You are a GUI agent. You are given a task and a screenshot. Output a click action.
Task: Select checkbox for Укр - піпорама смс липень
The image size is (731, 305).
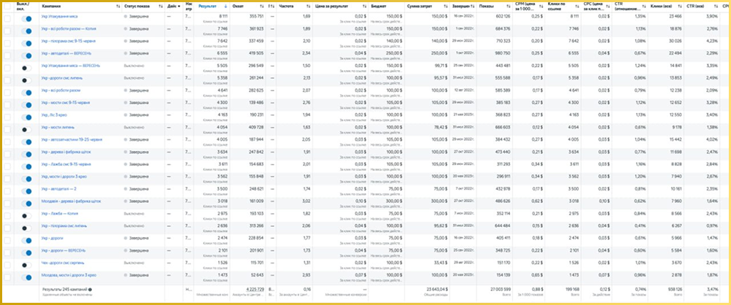7,228
